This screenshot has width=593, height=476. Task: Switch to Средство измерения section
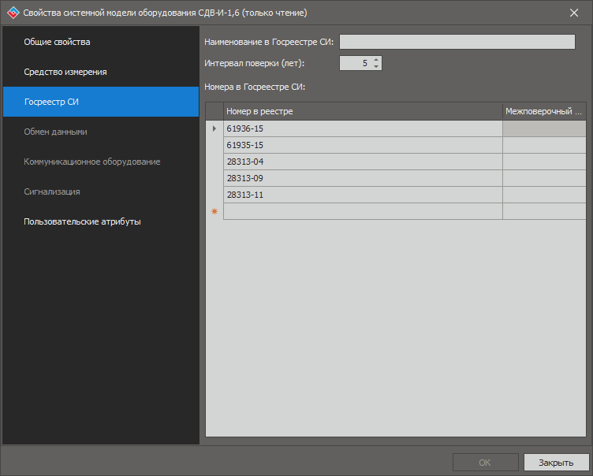101,72
